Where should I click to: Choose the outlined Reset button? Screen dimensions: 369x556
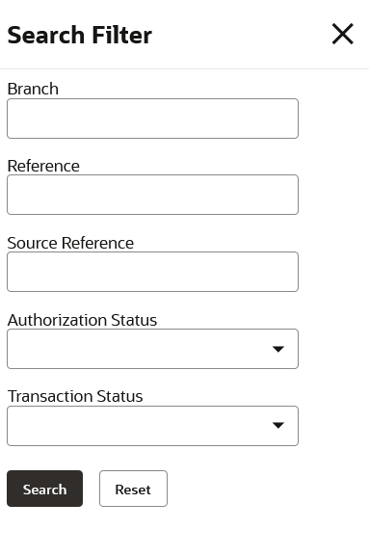coord(133,489)
